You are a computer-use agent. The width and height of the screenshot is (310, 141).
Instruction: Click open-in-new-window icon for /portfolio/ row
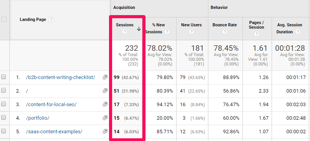(105, 118)
